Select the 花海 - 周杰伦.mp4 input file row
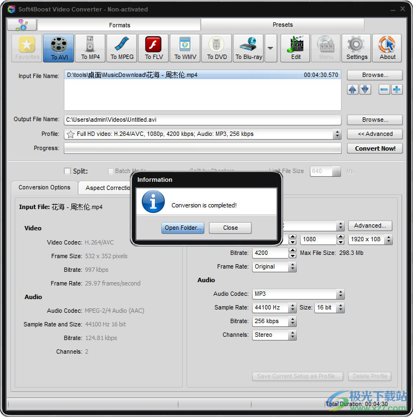Viewport: 413px width, 417px height. 202,75
